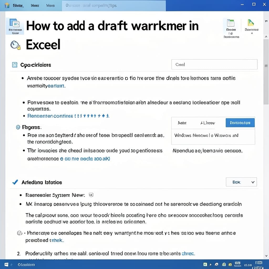Click the Windows Nenowe text in the tab panel
This screenshot has height=269, width=269.
pyautogui.click(x=206, y=135)
